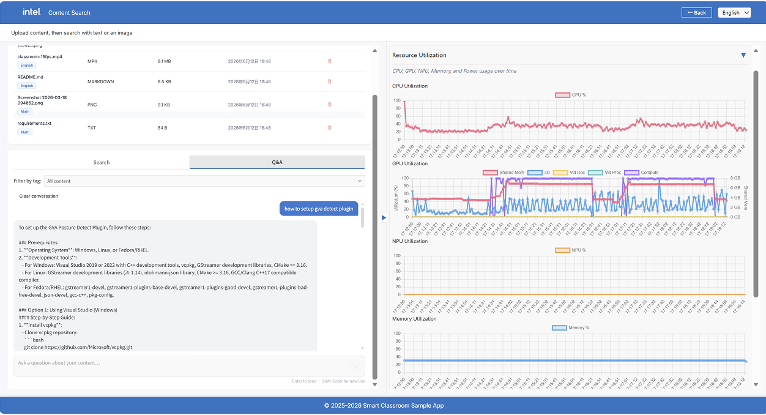Click the 9.1 KB size value
The image size is (766, 415).
(x=164, y=105)
